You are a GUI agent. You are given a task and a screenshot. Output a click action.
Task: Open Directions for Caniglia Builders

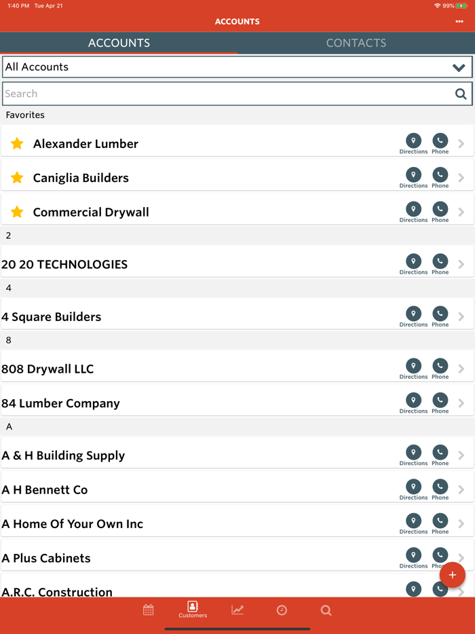click(413, 178)
